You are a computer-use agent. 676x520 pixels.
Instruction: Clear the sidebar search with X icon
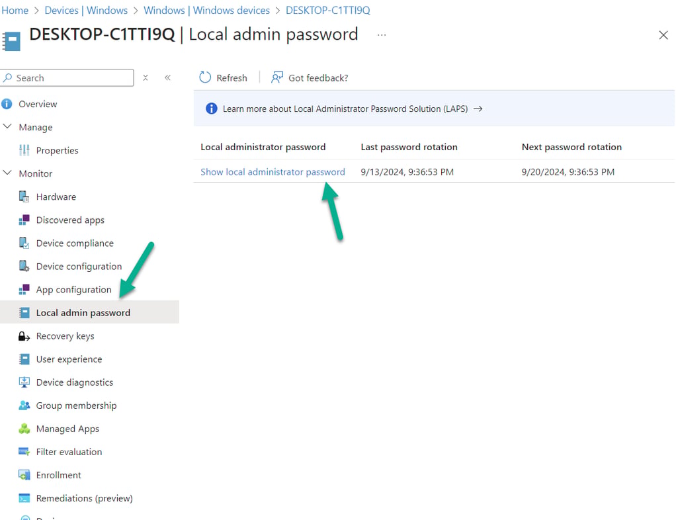[x=146, y=77]
